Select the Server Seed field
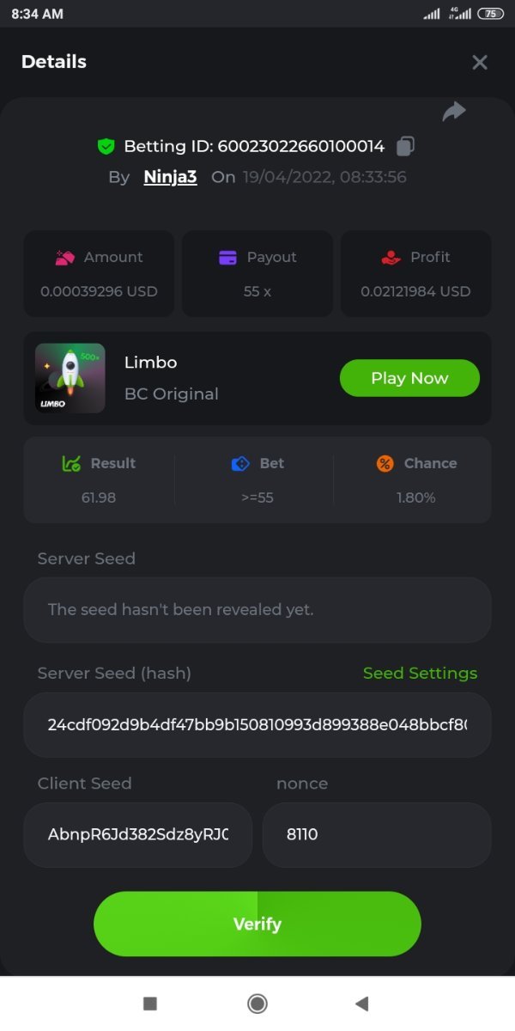This screenshot has width=515, height=1031. (x=257, y=610)
